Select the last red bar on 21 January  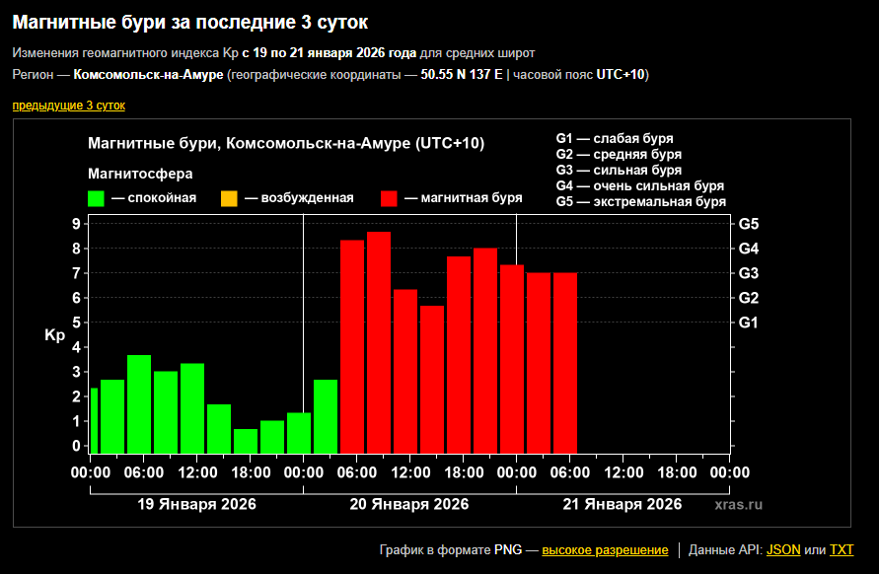[565, 362]
